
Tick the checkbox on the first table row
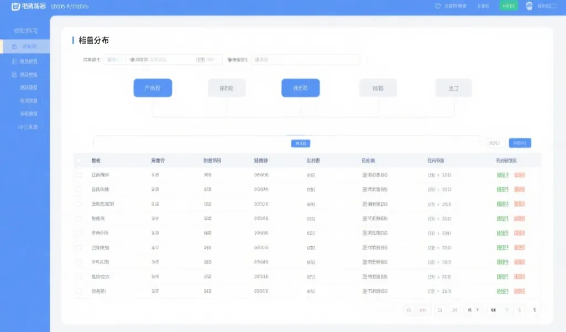[79, 174]
